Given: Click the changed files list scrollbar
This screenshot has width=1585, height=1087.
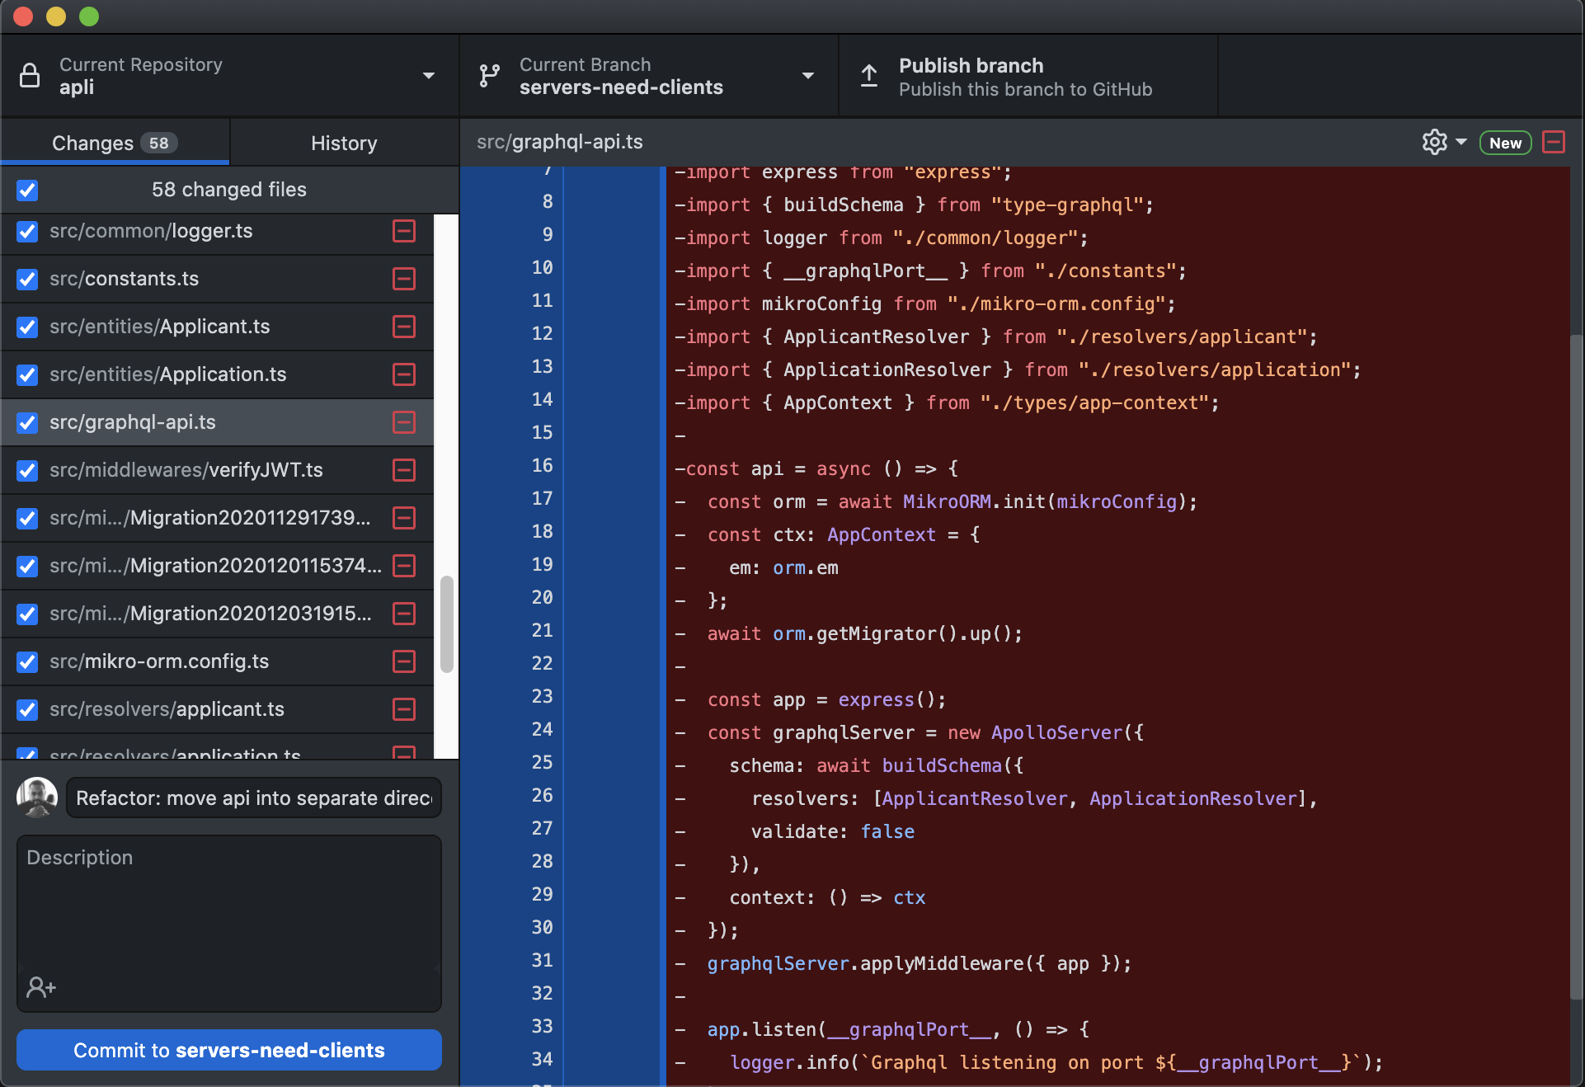Looking at the screenshot, I should 446,623.
